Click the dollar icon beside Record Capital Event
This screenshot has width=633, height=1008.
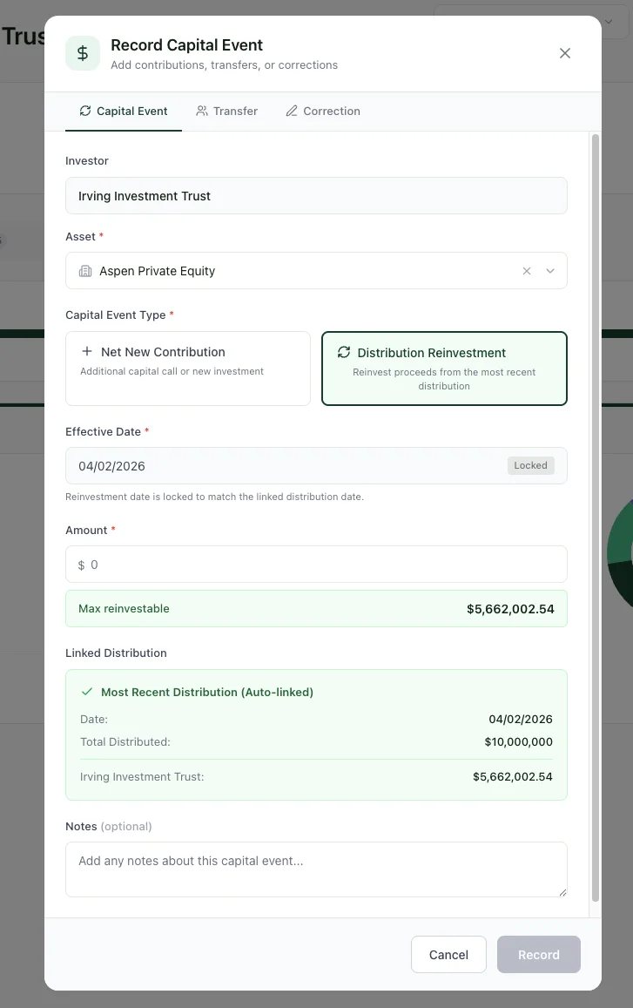coord(82,53)
